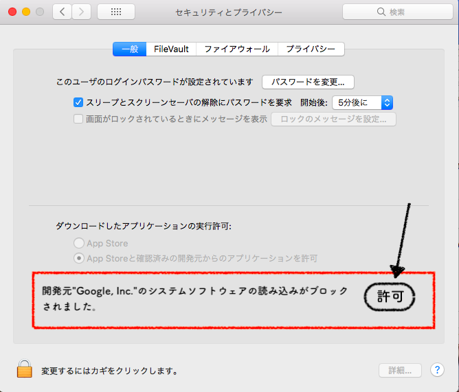This screenshot has width=459, height=392.
Task: Open the プライバシー tab
Action: point(311,49)
